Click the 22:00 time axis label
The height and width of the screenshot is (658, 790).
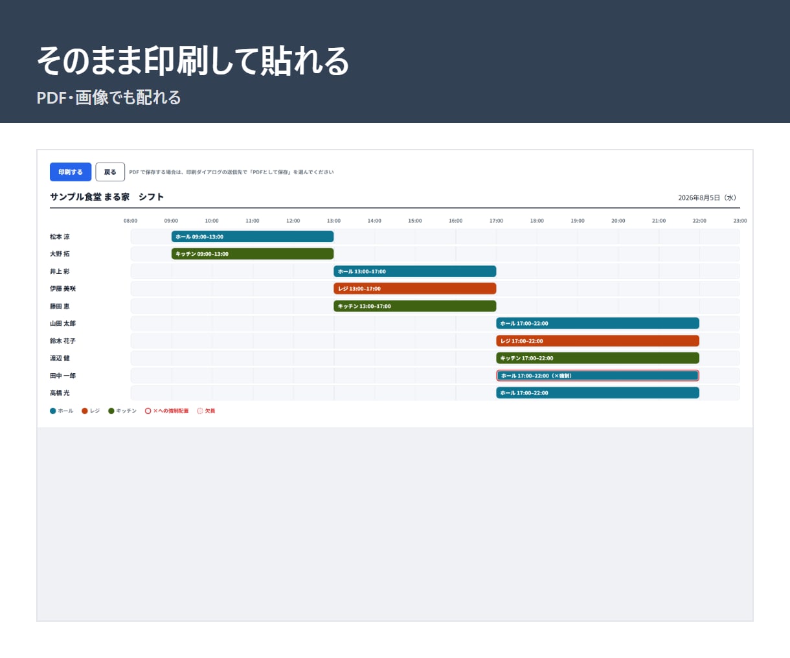(x=699, y=221)
